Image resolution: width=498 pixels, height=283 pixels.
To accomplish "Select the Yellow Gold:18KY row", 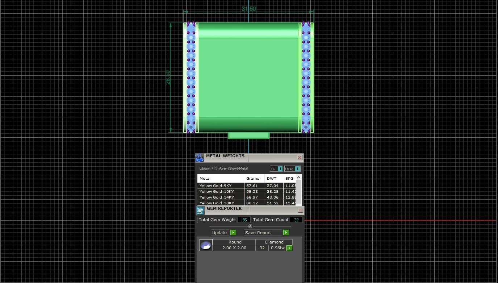I will [x=247, y=203].
